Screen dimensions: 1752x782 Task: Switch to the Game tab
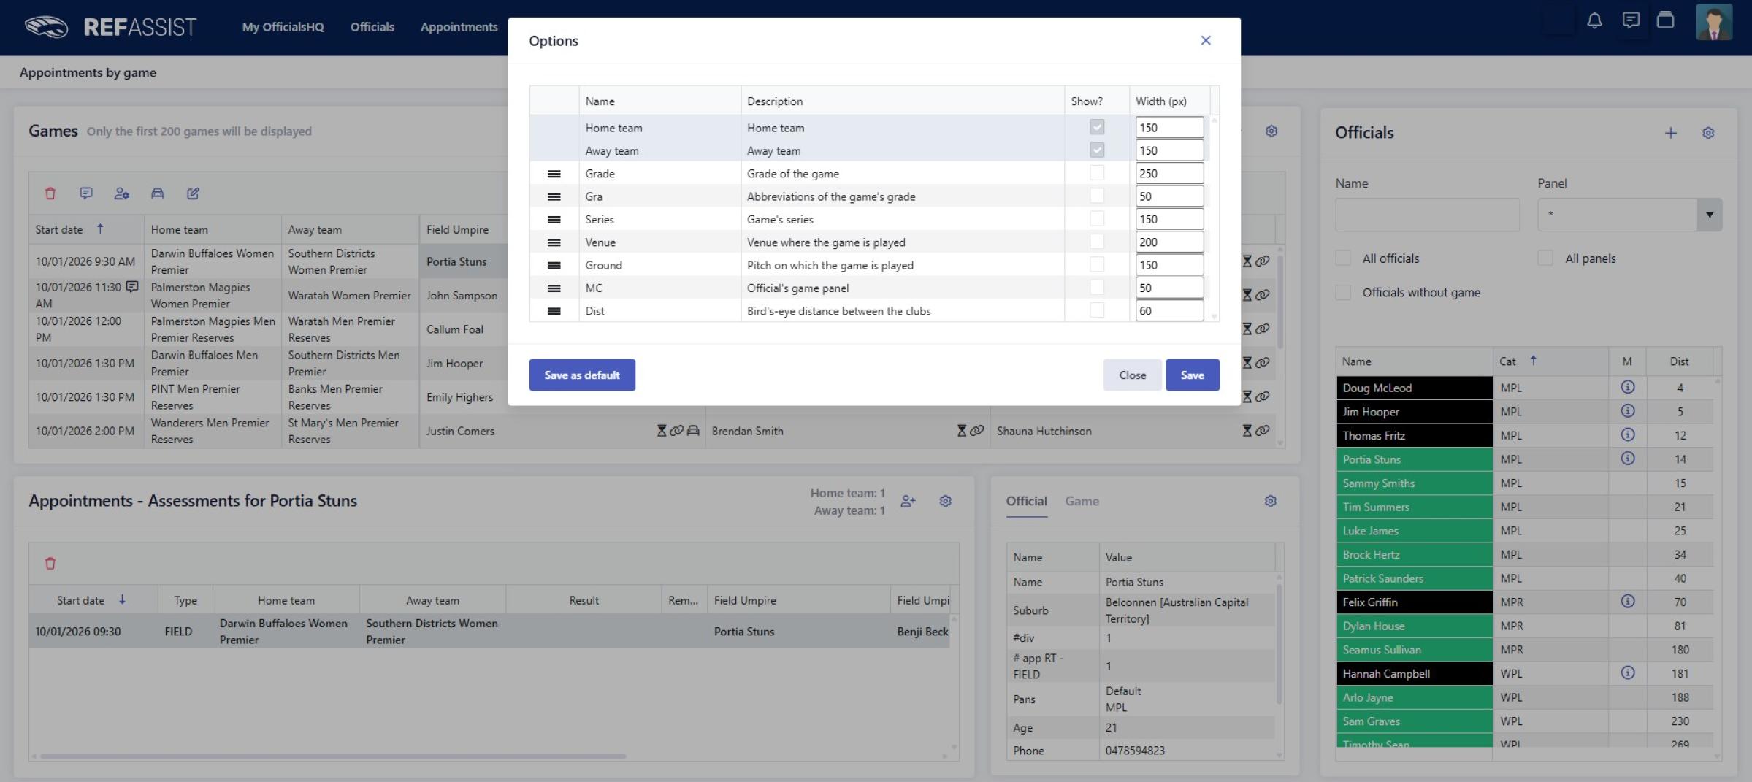pyautogui.click(x=1082, y=501)
